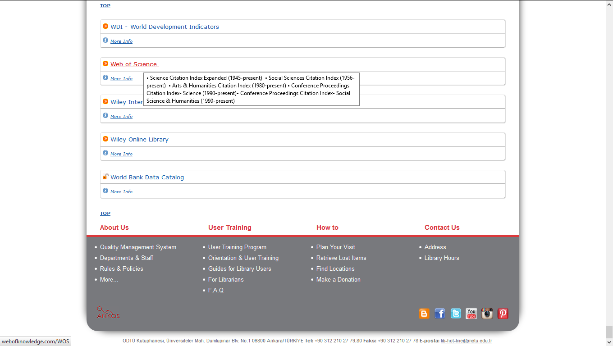Open User Training Program link

tap(237, 247)
